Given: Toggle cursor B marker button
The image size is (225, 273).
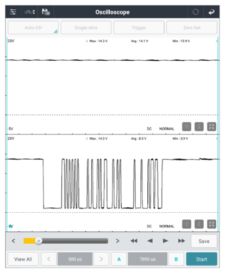Looking at the screenshot, I should coord(176,259).
